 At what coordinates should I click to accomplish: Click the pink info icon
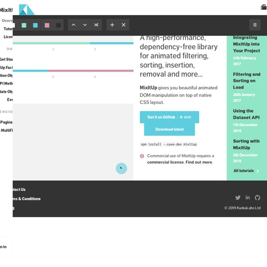142,156
